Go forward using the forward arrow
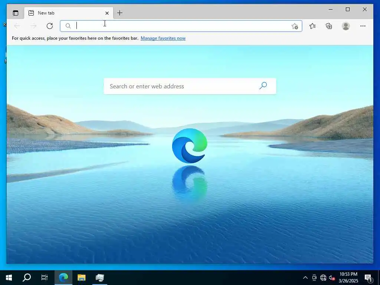Screen dimensions: 380x285 click(x=33, y=26)
